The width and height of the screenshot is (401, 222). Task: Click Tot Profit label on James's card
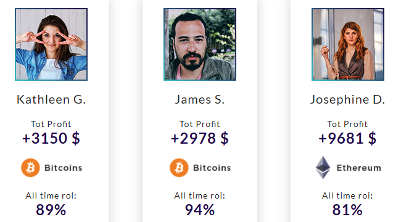coord(200,124)
